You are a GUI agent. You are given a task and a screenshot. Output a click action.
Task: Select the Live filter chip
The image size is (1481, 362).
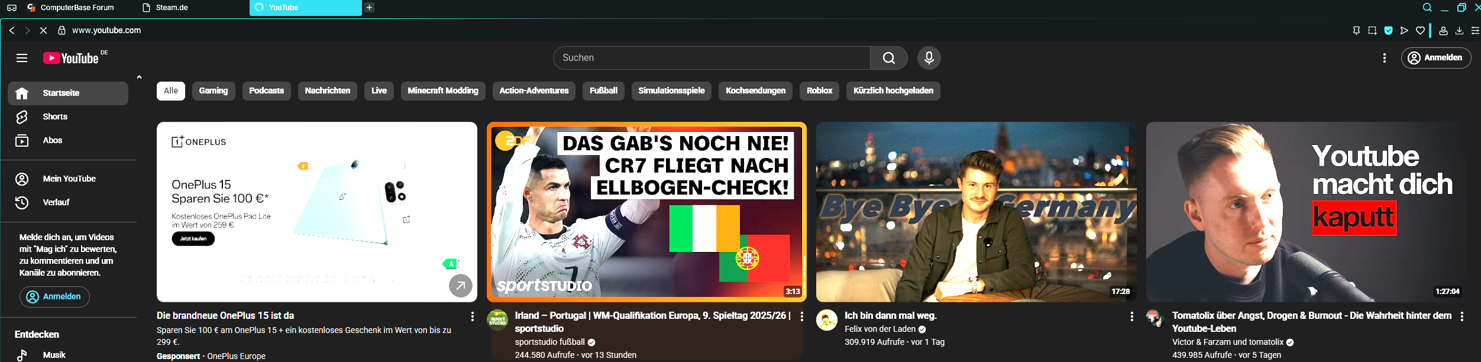[x=379, y=91]
